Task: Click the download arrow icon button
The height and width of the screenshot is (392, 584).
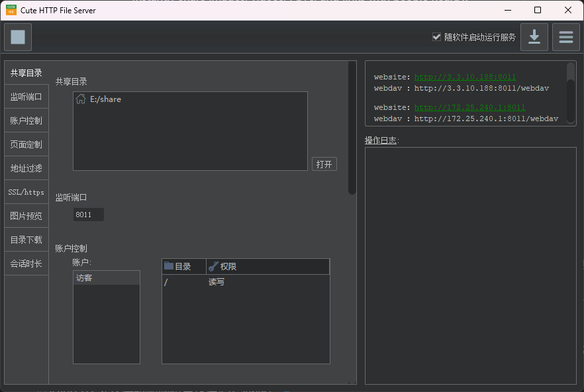Action: (x=534, y=37)
